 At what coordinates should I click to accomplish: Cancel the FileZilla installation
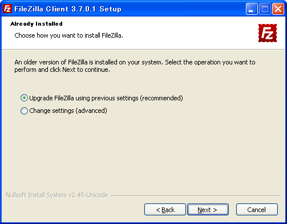pos(257,210)
